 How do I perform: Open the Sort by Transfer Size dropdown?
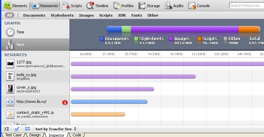click(56, 129)
